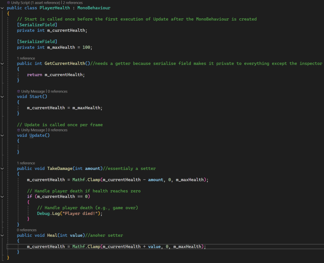Open 'Unity Script (1 asset reference)' CodeLens
This screenshot has width=324, height=263.
[35, 3]
